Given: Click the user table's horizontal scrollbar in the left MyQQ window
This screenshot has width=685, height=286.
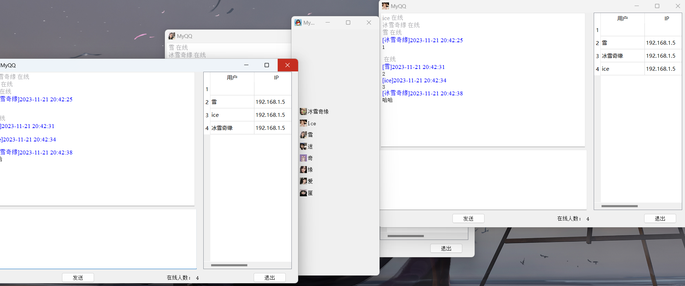Looking at the screenshot, I should [x=229, y=265].
